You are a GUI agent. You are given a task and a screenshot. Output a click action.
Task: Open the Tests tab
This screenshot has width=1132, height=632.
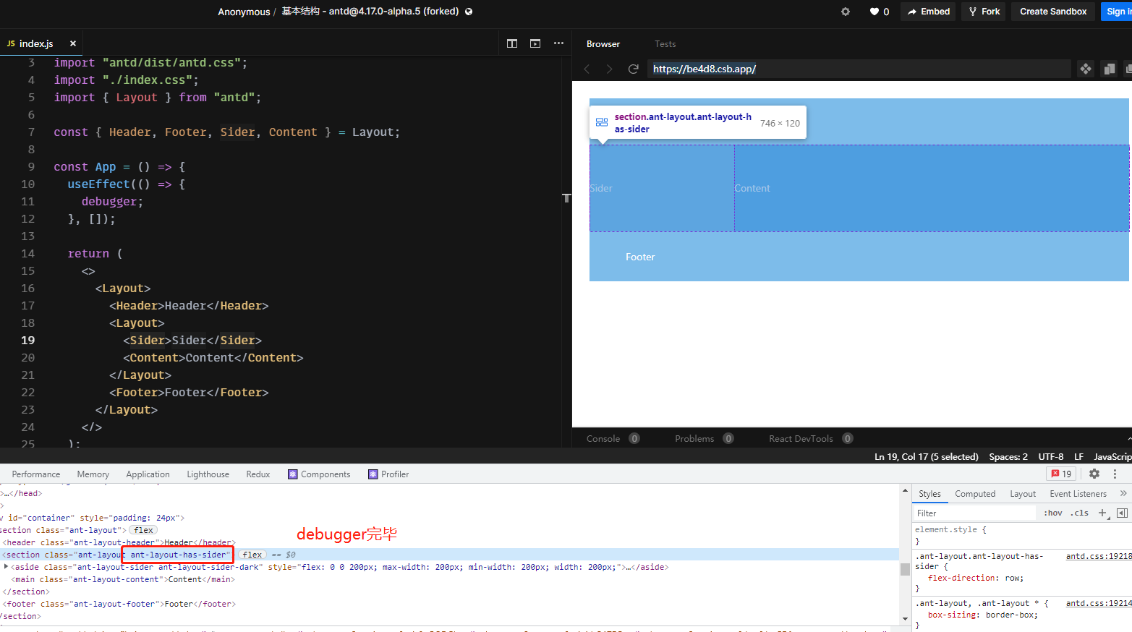665,43
